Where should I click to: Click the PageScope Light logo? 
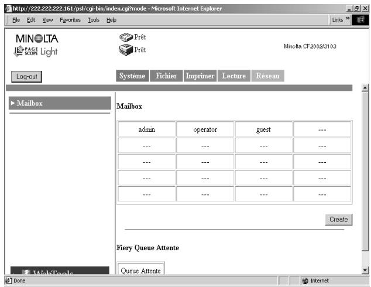point(36,52)
